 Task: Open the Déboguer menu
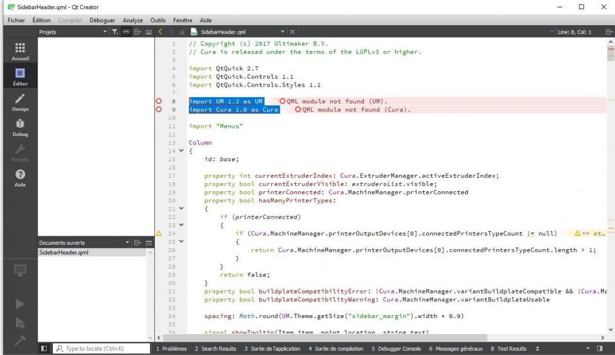(x=102, y=20)
